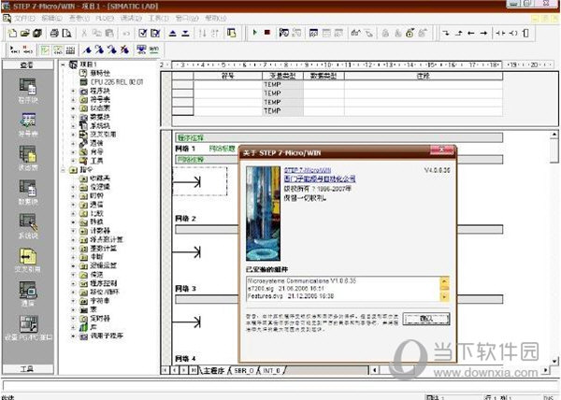561x400 pixels.
Task: Switch to the INT_0 tab
Action: [x=271, y=371]
